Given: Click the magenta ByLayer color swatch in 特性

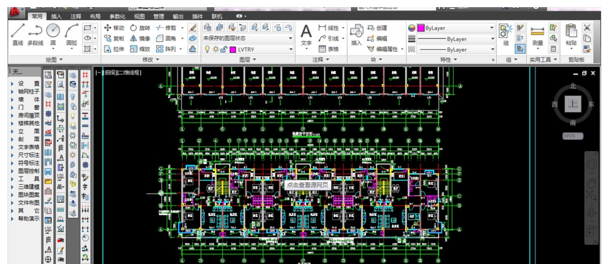Looking at the screenshot, I should (x=420, y=28).
